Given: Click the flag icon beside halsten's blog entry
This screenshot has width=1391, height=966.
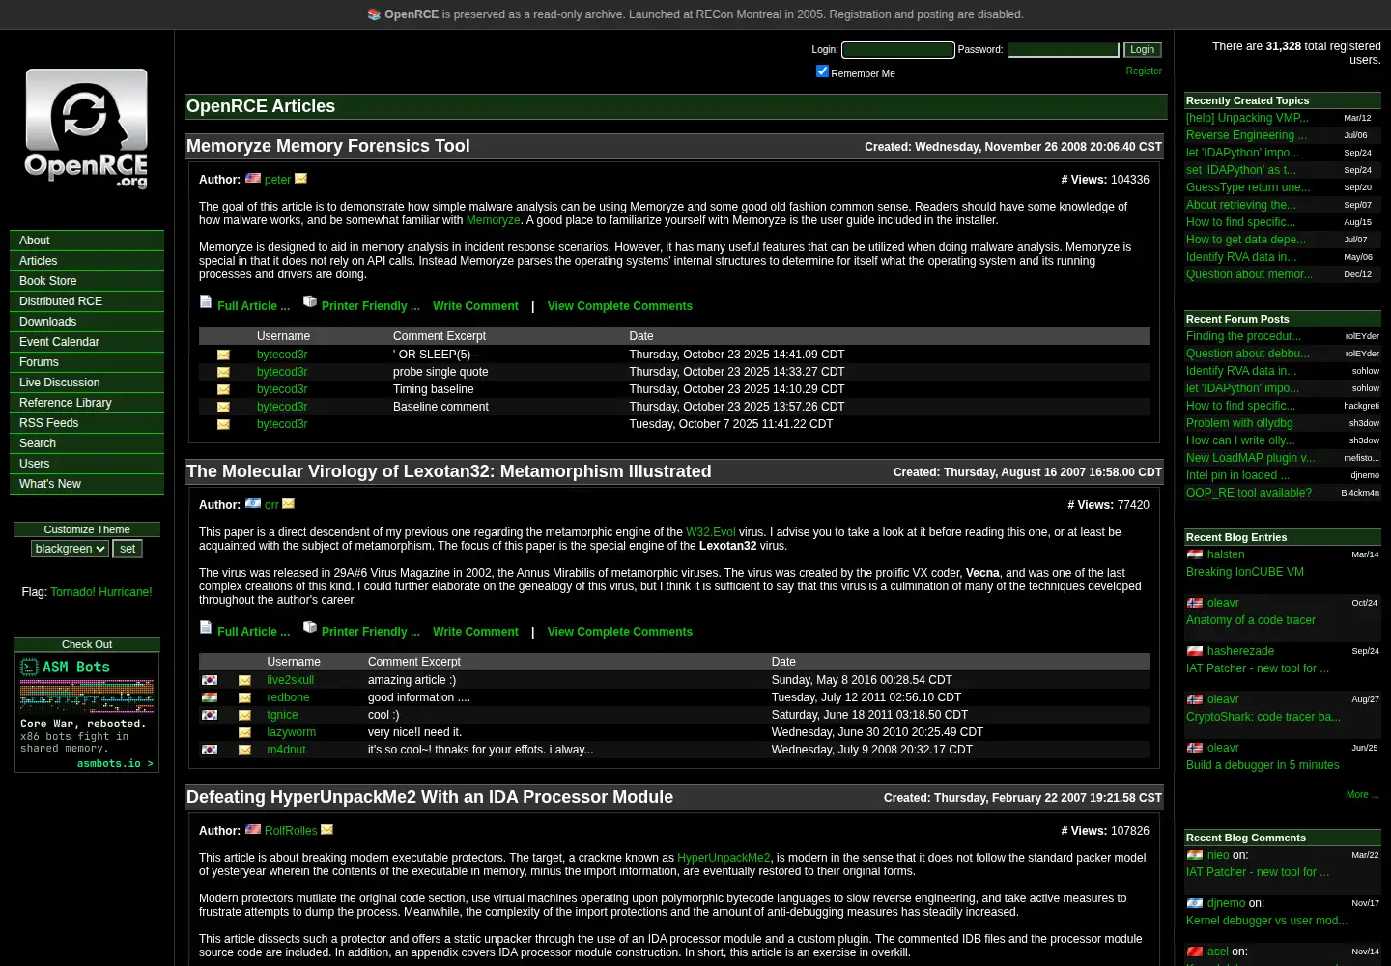Looking at the screenshot, I should click(x=1195, y=554).
